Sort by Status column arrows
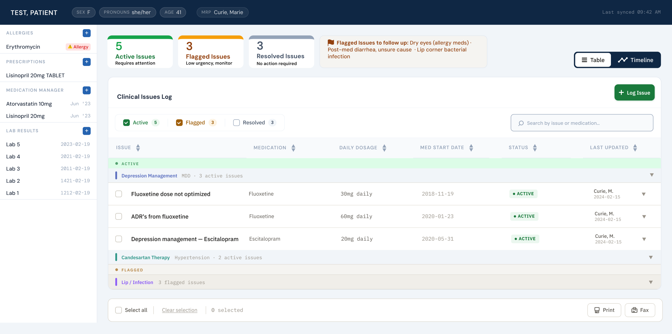The width and height of the screenshot is (672, 334). (x=535, y=148)
